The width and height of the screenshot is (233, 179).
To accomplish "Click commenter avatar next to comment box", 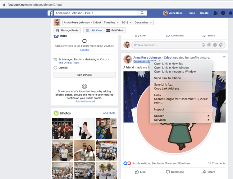I will pyautogui.click(x=127, y=45).
